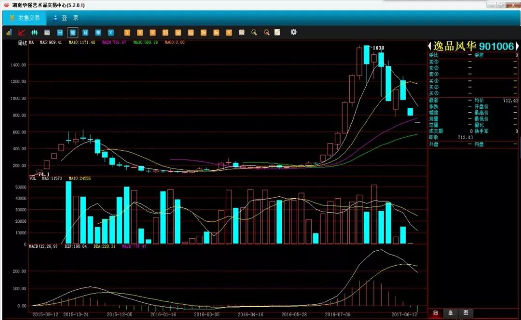Go to next product with right arrow

click(x=517, y=46)
